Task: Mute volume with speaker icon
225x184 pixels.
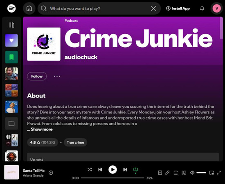Action: (192, 173)
